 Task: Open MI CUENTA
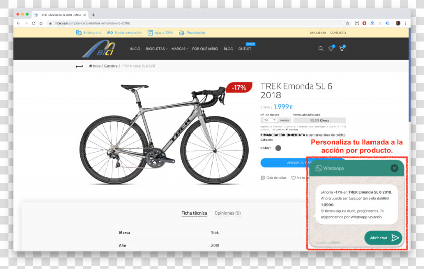tap(318, 33)
